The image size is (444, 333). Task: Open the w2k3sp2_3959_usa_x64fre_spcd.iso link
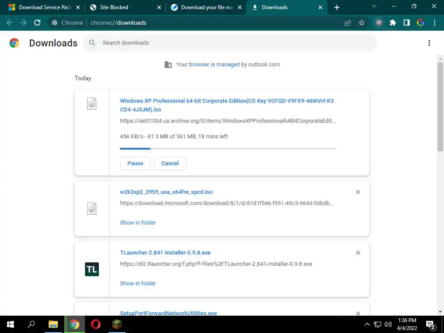coord(166,192)
